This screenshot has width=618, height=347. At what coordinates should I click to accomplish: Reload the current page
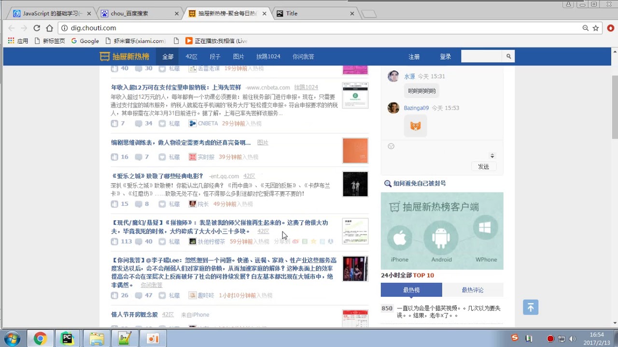point(37,28)
